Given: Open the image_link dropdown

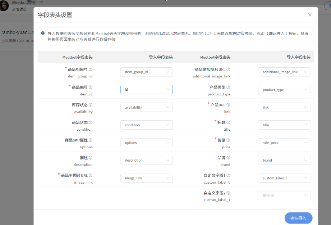Looking at the screenshot, I should (147, 178).
